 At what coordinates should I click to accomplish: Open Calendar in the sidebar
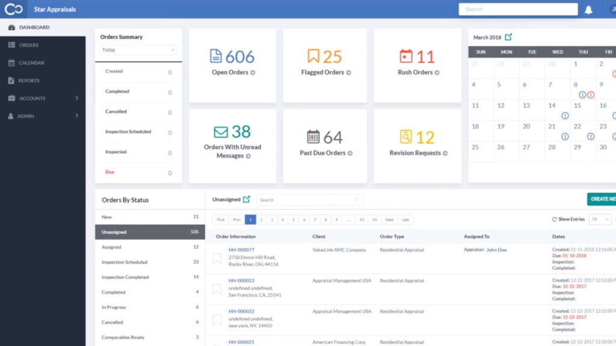tap(43, 62)
